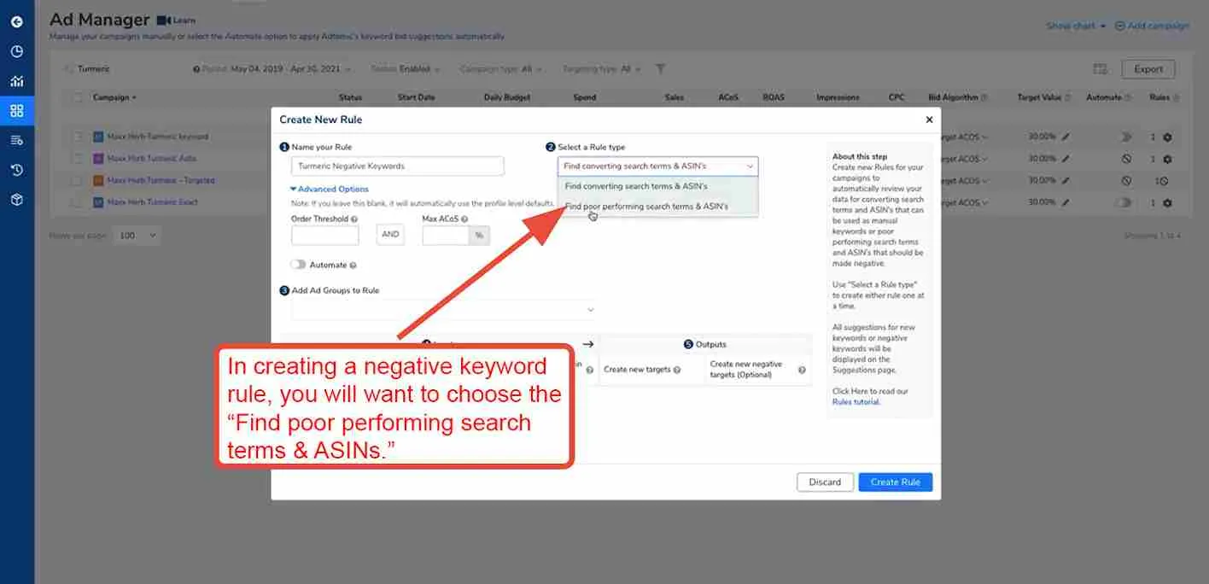Open the analytics chart icon in sidebar
1209x584 pixels.
(17, 80)
